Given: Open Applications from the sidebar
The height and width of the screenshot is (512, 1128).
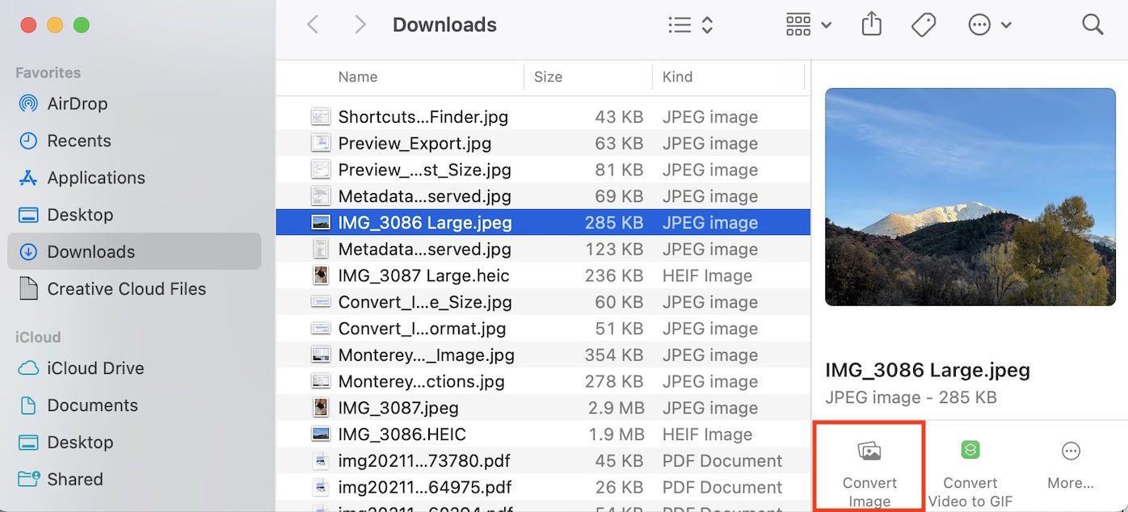Looking at the screenshot, I should (95, 178).
